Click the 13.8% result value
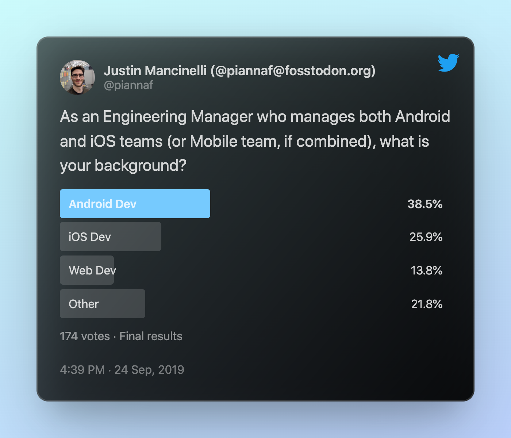Image resolution: width=511 pixels, height=438 pixels. (427, 270)
